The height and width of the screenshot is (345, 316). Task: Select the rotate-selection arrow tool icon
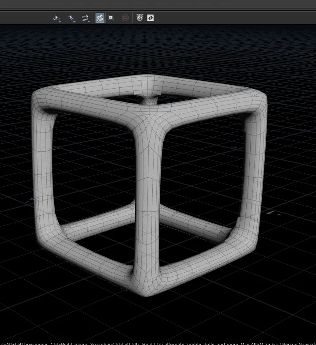coord(57,18)
